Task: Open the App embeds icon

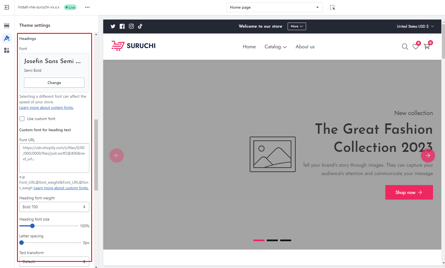Action: click(x=7, y=50)
